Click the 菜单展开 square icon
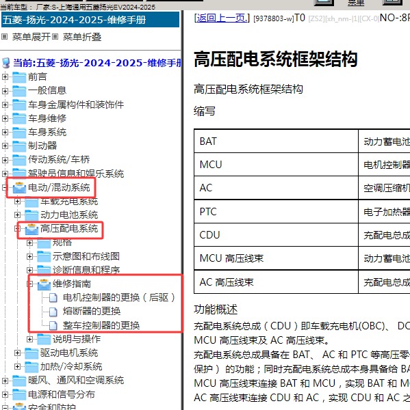Screen dimensions: 410x410 point(5,37)
